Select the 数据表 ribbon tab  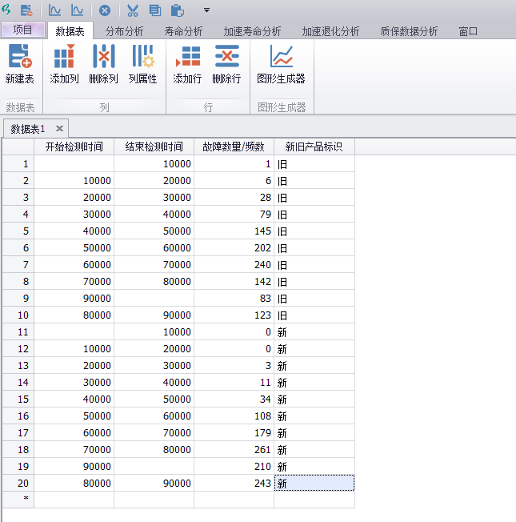70,31
